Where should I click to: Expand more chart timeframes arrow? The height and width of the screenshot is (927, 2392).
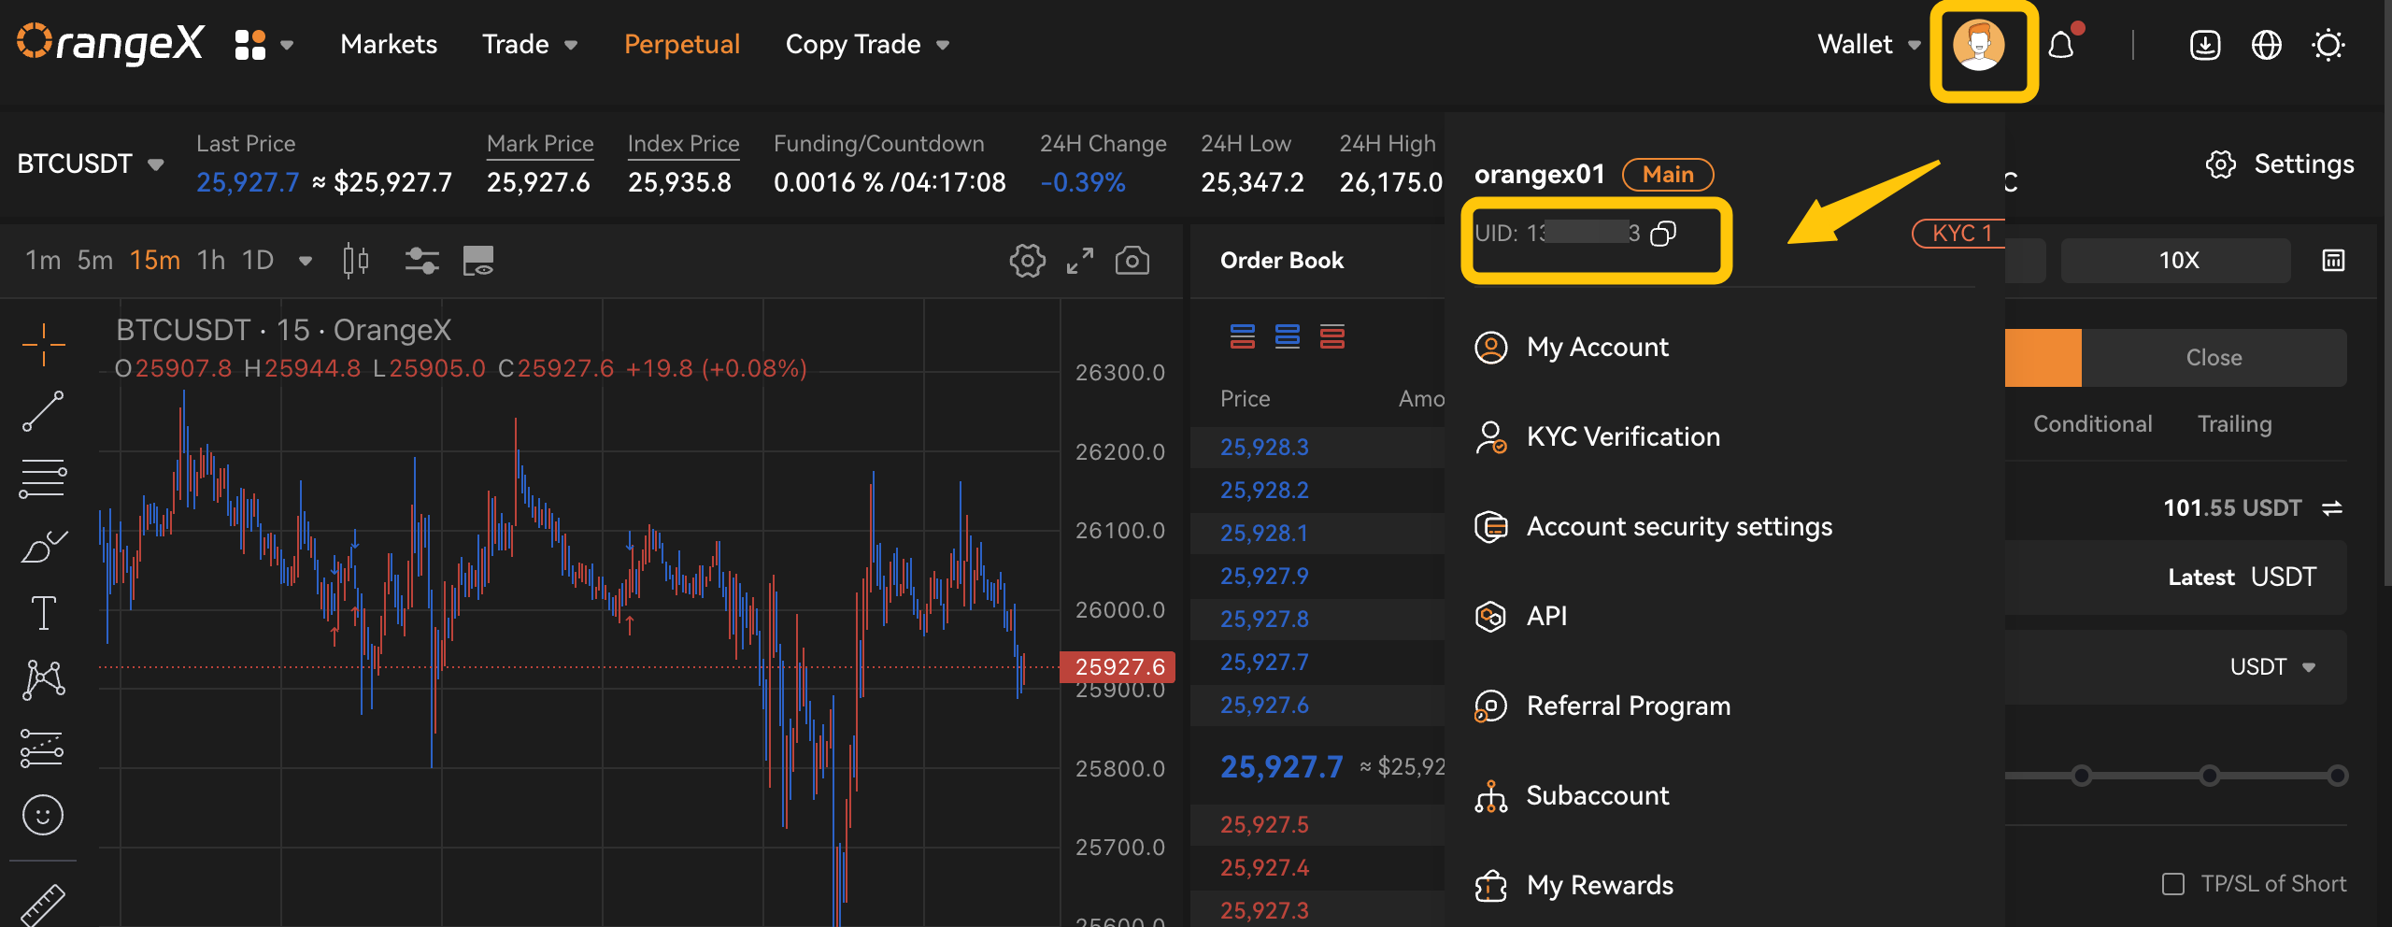305,261
